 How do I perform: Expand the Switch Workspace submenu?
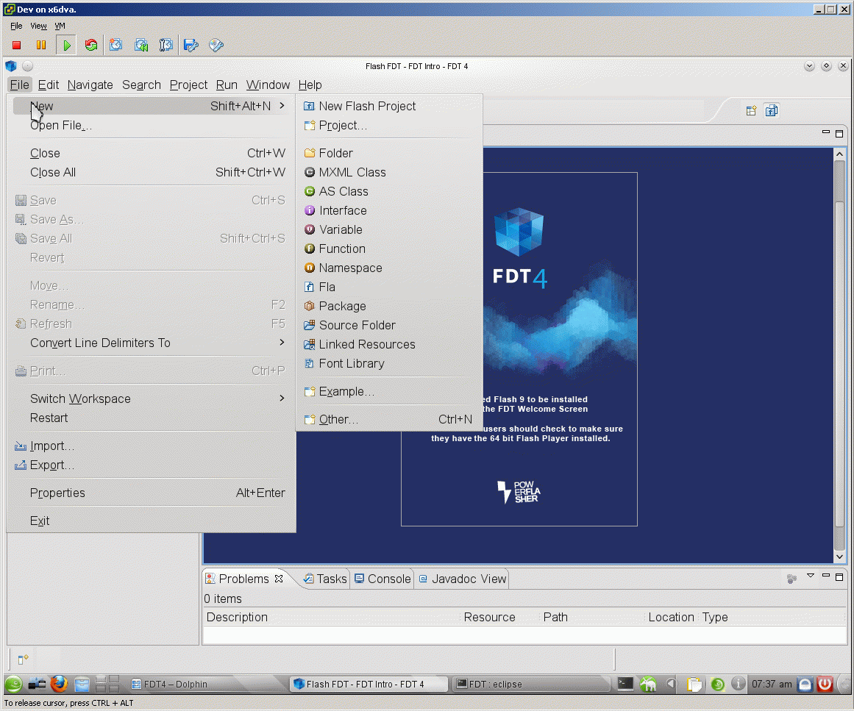(151, 399)
